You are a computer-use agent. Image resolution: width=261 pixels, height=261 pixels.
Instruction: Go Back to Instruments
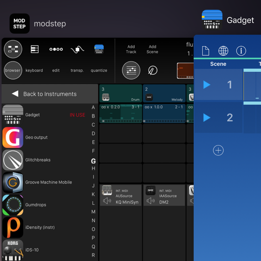click(x=50, y=94)
